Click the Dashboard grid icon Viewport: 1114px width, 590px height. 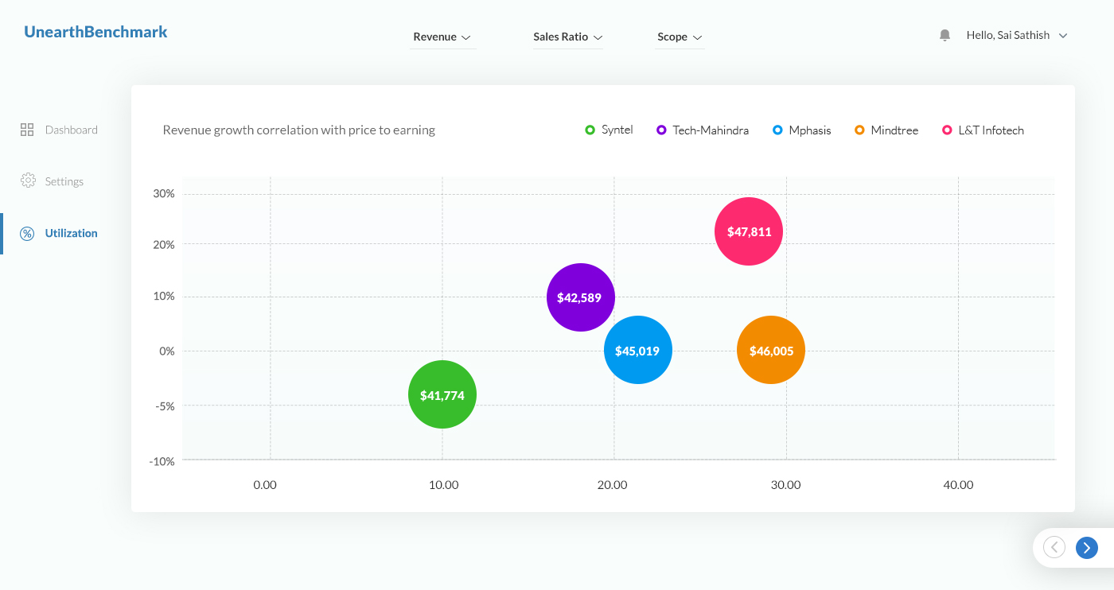[x=27, y=130]
